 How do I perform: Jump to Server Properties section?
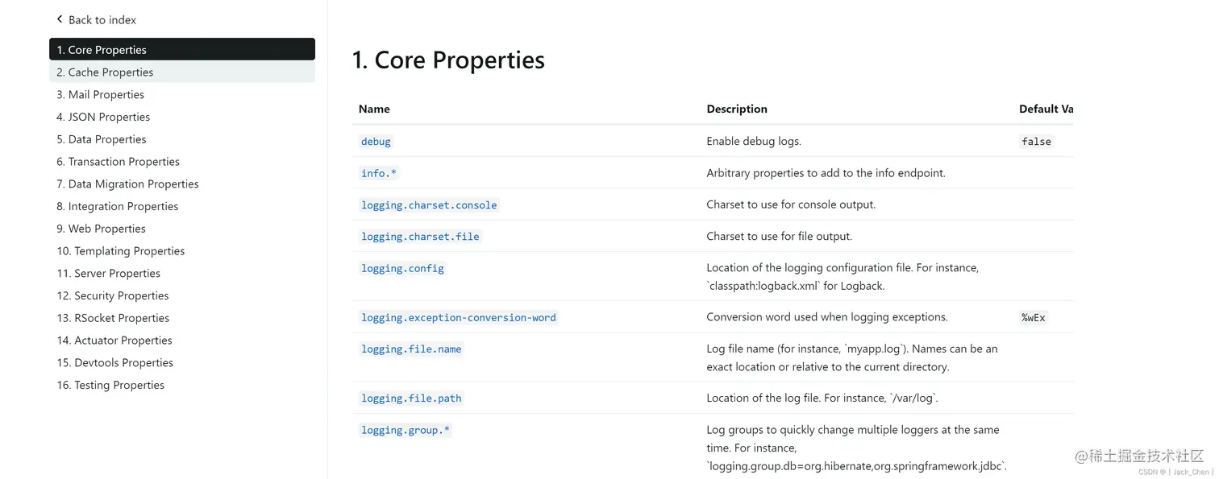(x=108, y=274)
